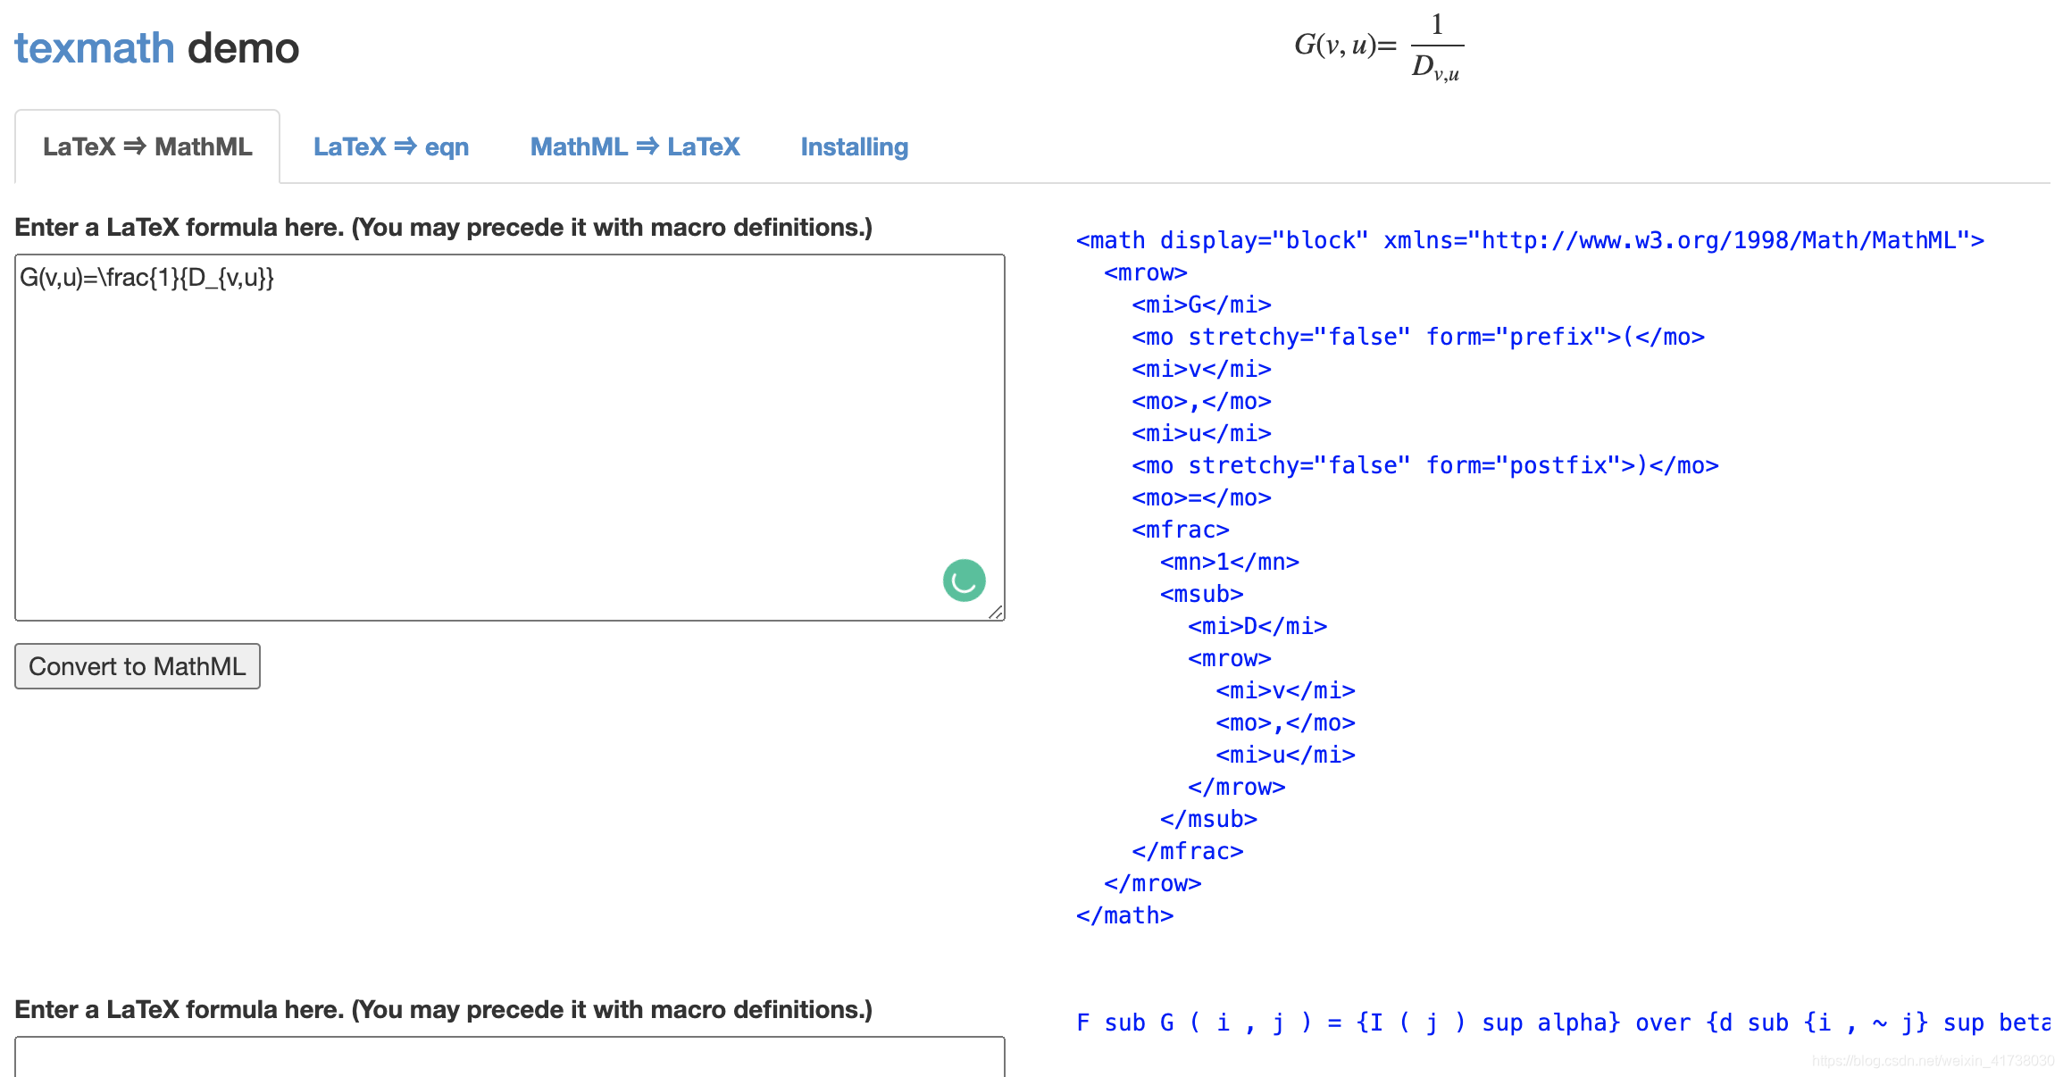The width and height of the screenshot is (2063, 1077).
Task: Click the second formula instruction label
Action: point(443,1010)
